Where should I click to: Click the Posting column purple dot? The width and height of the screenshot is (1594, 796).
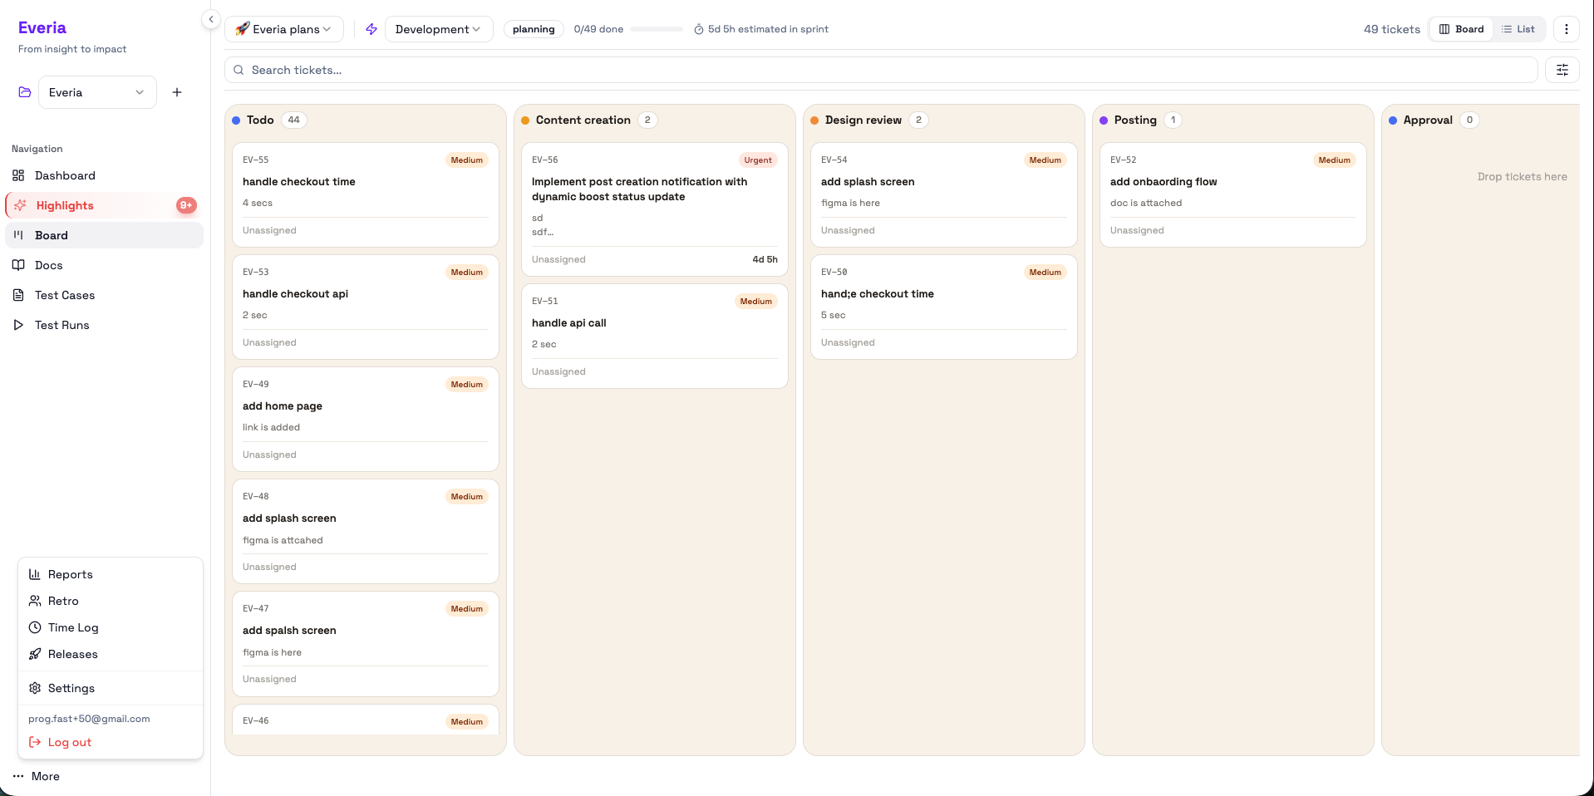pos(1104,120)
